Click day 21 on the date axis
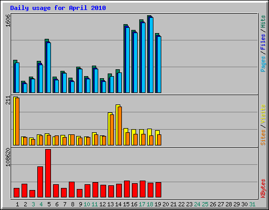The image size is (269, 210). [x=173, y=204]
